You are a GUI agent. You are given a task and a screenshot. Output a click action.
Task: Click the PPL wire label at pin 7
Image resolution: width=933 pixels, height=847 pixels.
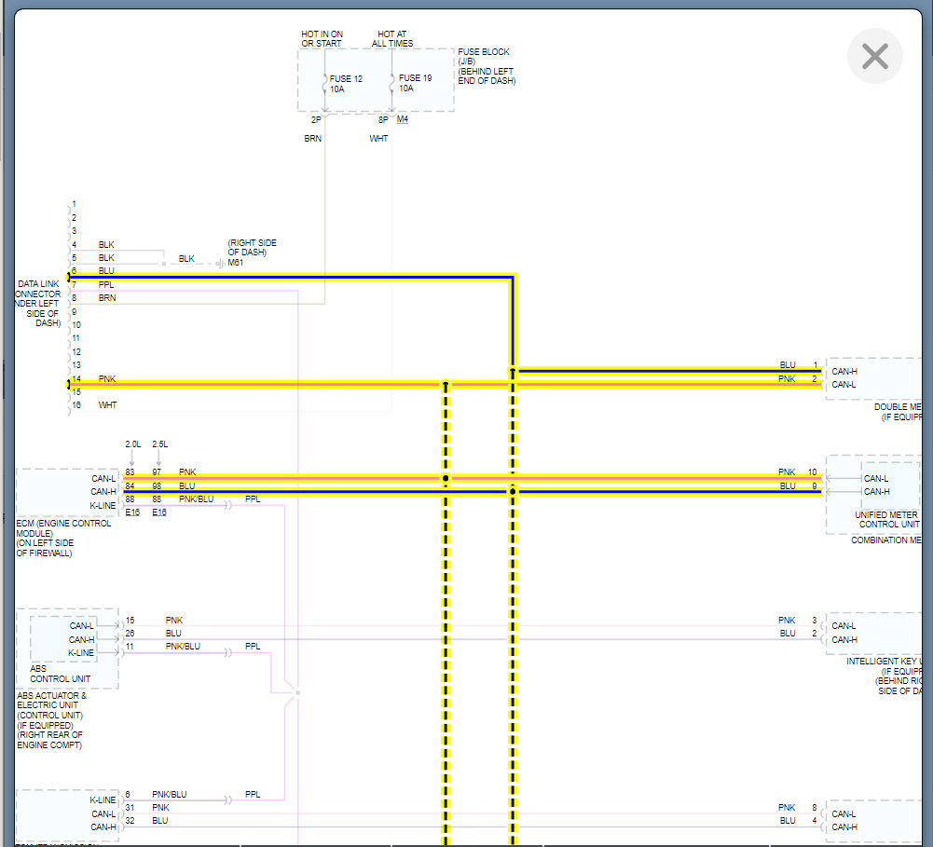pos(106,284)
